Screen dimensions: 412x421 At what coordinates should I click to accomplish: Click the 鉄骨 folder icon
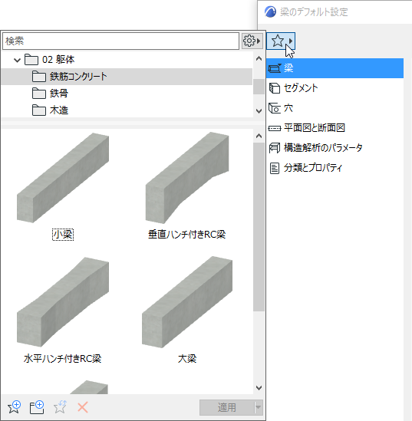39,94
